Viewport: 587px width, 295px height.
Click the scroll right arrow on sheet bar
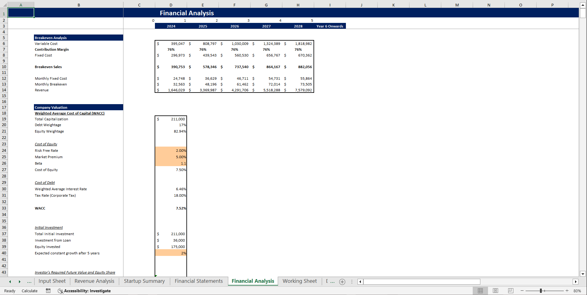[x=576, y=282]
